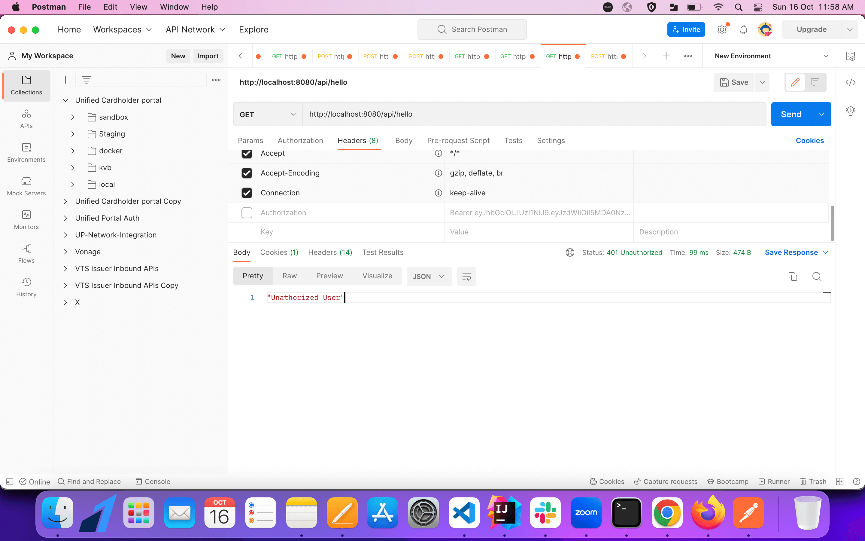Open the APIs sidebar panel
The width and height of the screenshot is (865, 541).
click(x=26, y=119)
